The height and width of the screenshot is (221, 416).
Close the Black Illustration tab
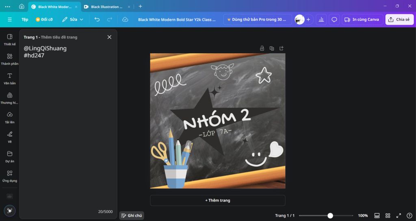pos(129,6)
